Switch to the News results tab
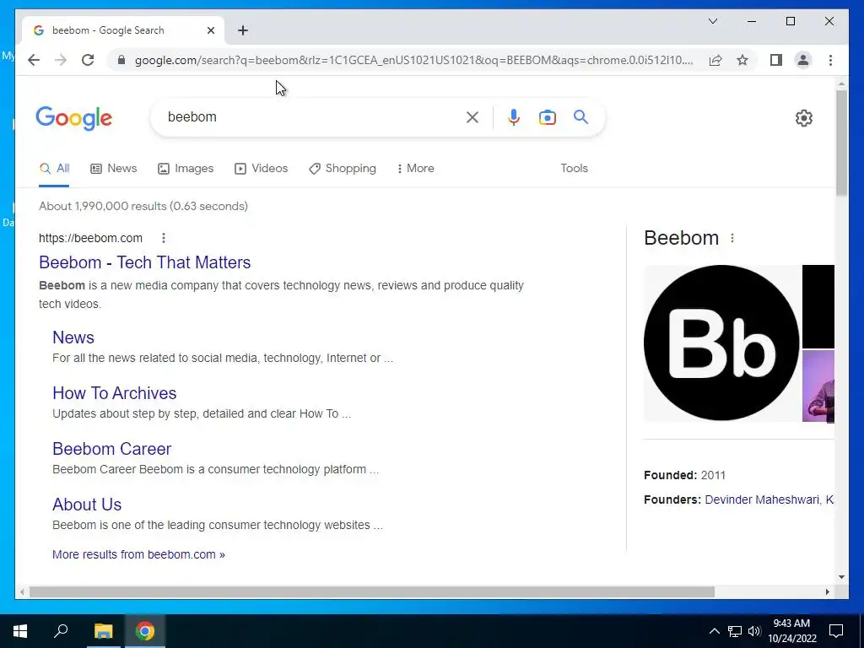 tap(114, 169)
